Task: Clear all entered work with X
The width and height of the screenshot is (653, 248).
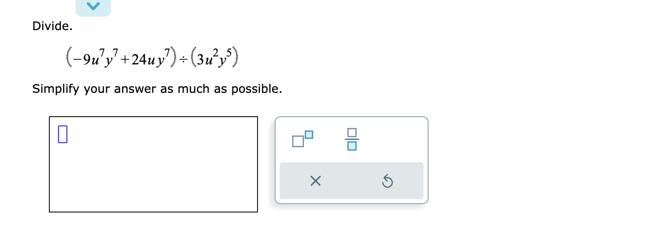Action: click(315, 181)
